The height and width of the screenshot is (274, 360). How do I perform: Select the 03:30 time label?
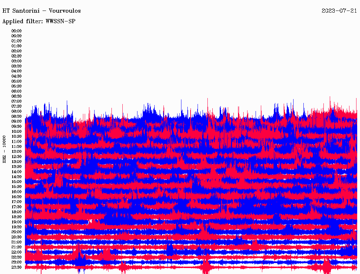pyautogui.click(x=17, y=66)
